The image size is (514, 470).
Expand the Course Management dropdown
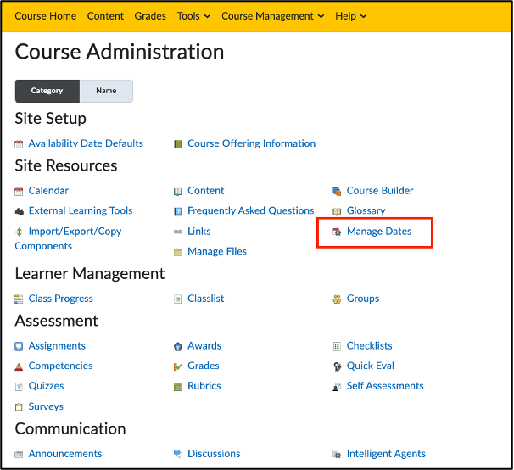(x=273, y=16)
